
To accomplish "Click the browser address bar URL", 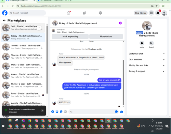I will pos(41,6).
